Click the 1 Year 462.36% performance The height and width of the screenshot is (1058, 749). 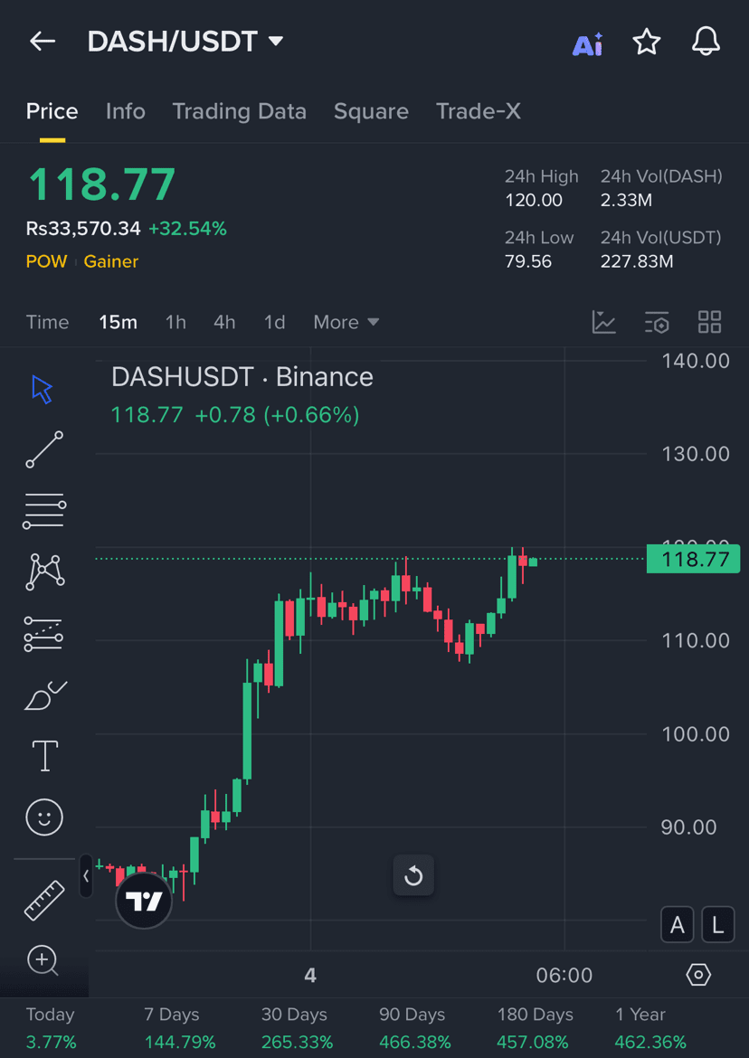pyautogui.click(x=649, y=1028)
